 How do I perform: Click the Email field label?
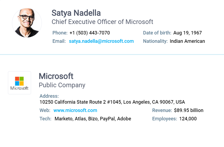(59, 41)
